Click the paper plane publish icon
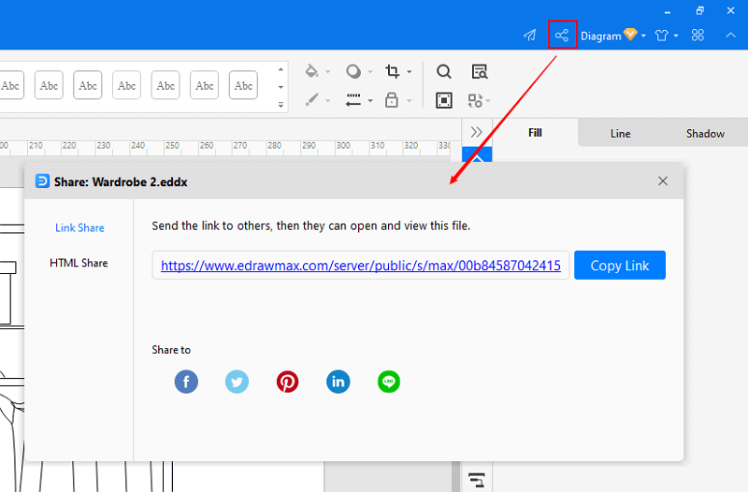Viewport: 748px width, 492px height. click(530, 36)
